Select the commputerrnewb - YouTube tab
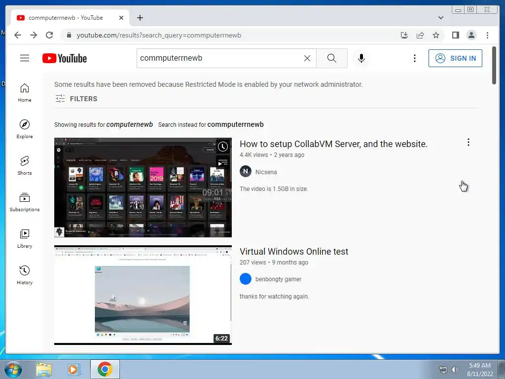Screen dimensions: 505x379 [70, 18]
